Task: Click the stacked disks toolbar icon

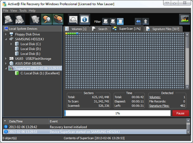Action: pos(58,20)
